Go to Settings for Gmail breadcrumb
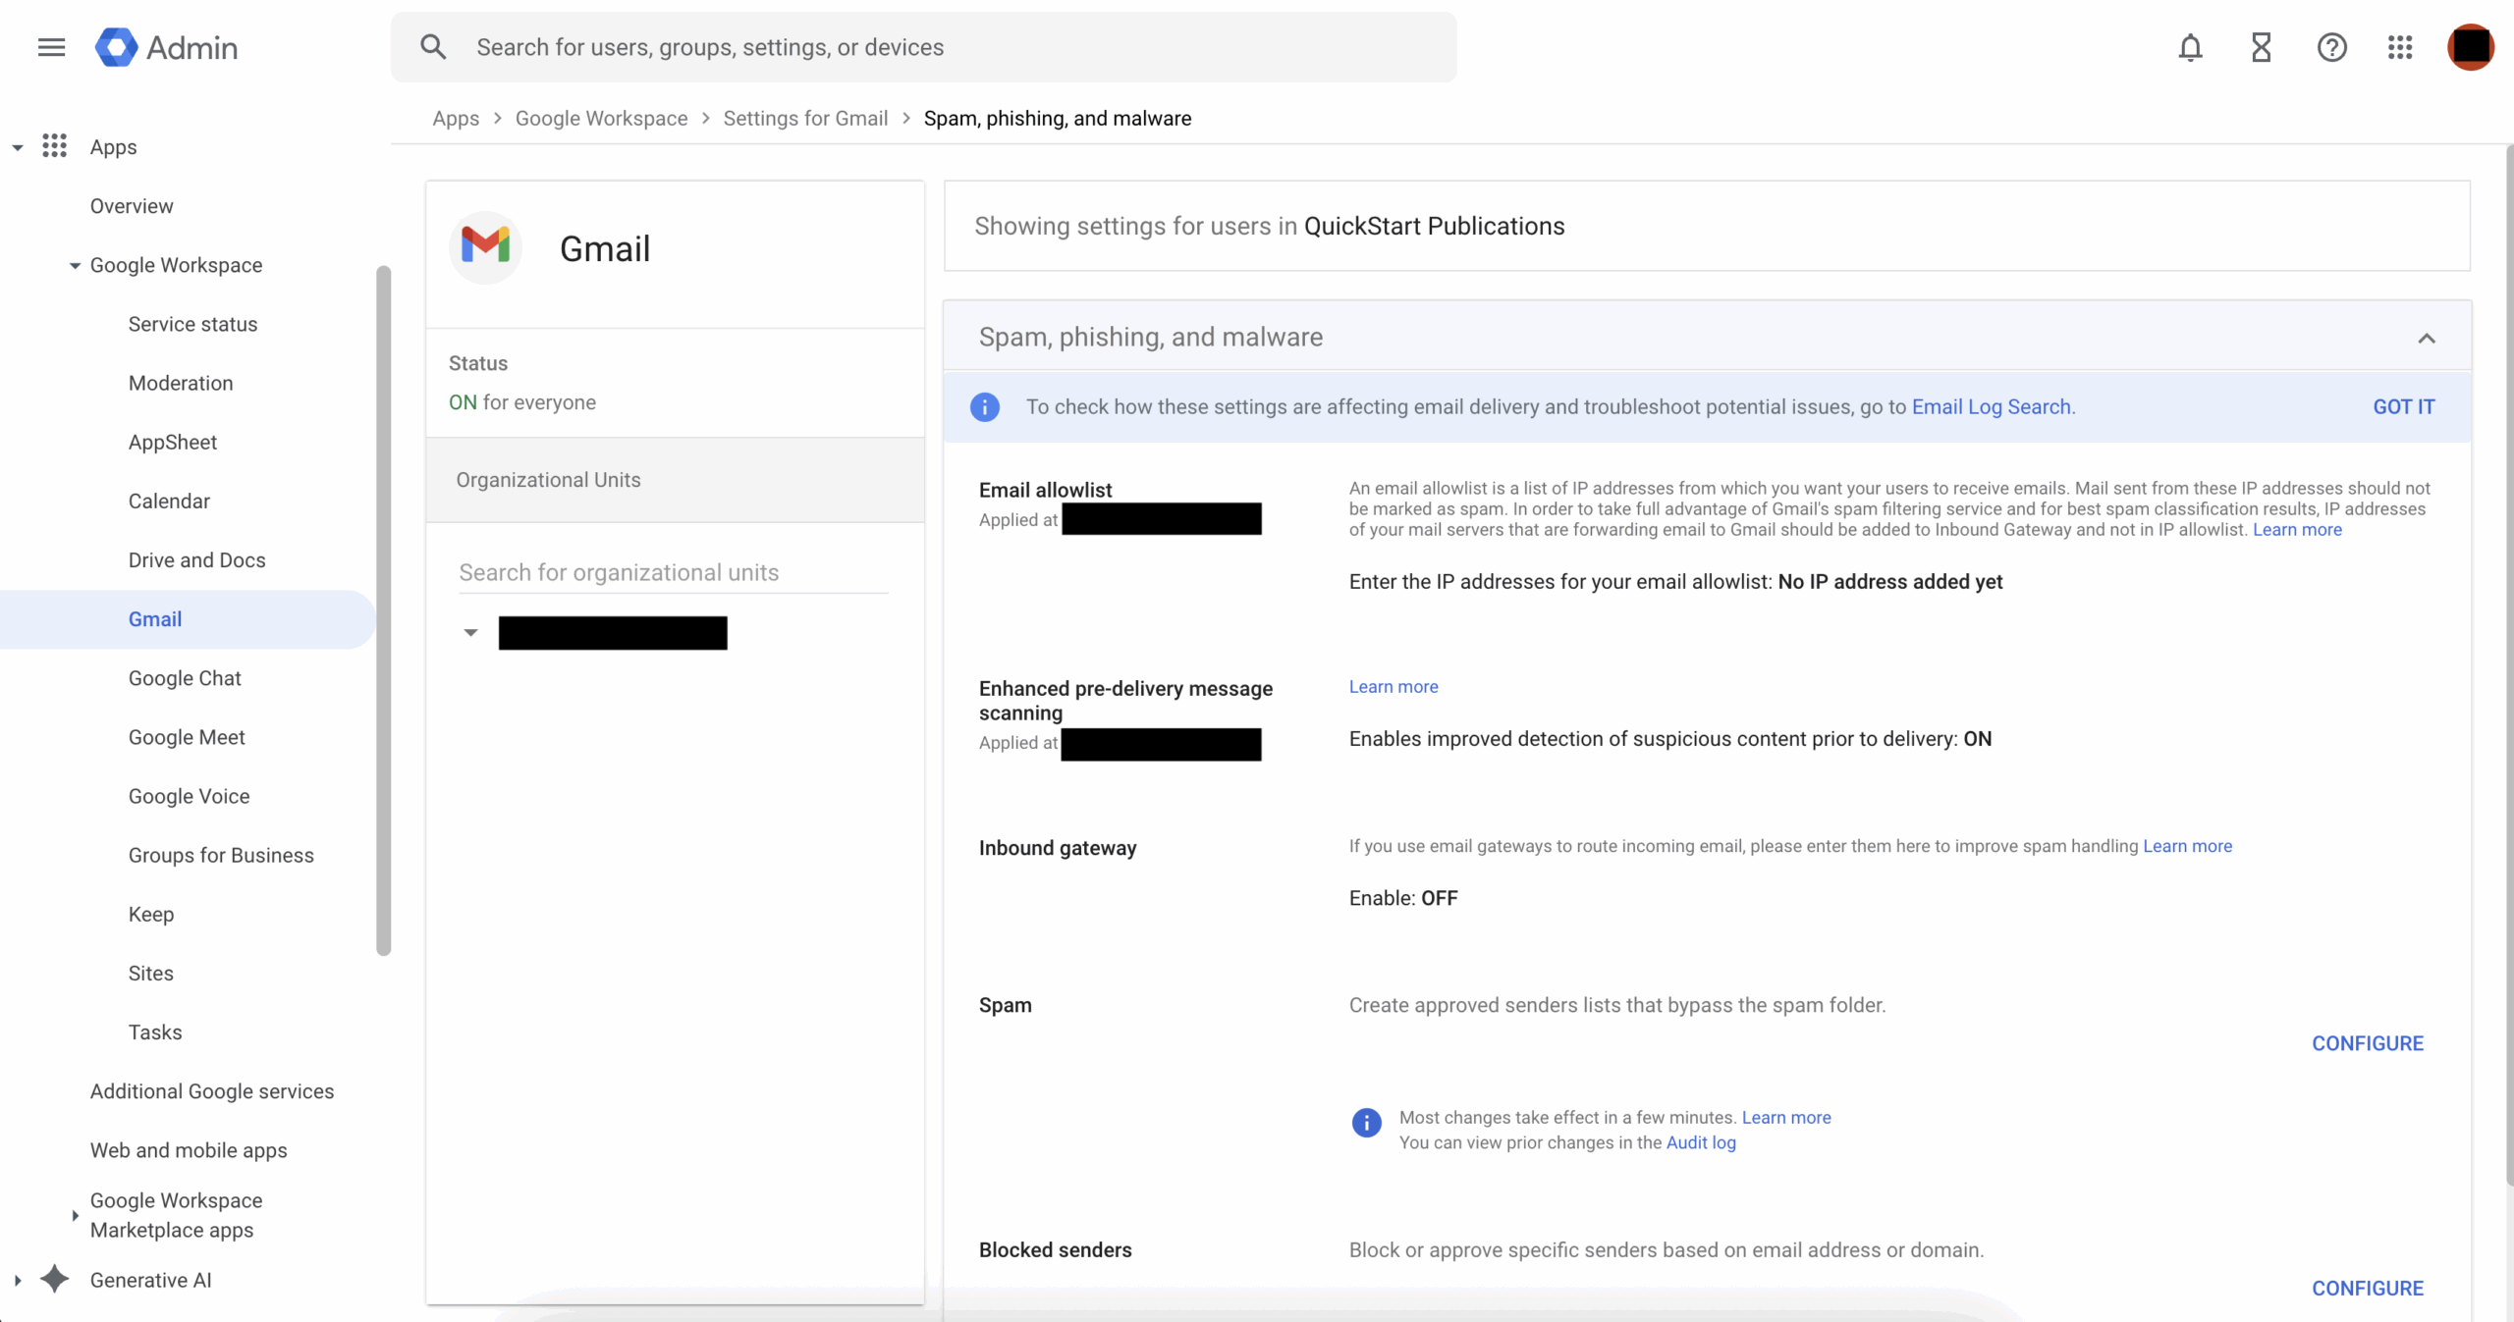This screenshot has width=2514, height=1322. tap(805, 118)
